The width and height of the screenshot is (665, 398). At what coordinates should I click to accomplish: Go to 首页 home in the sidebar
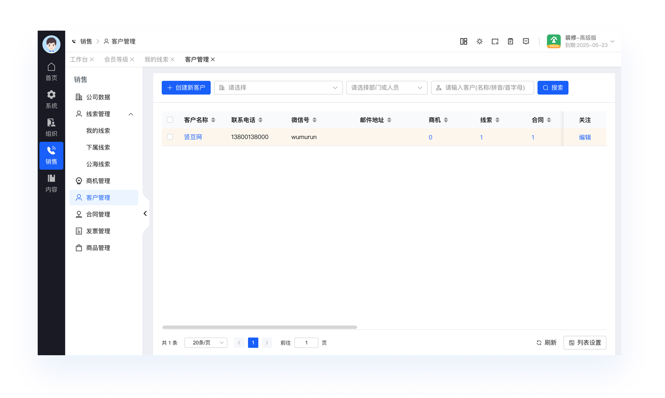click(51, 72)
